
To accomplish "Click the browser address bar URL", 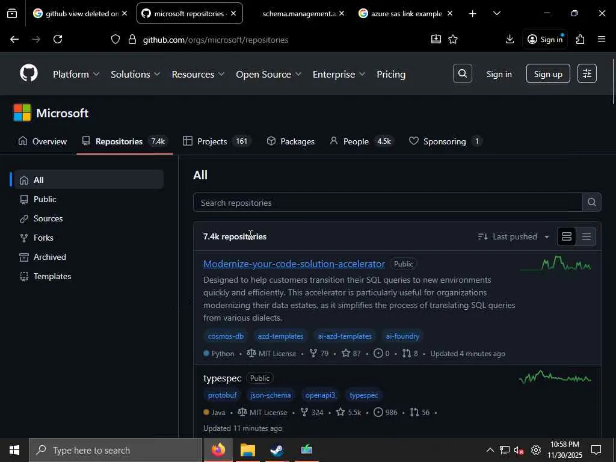I will [x=216, y=40].
